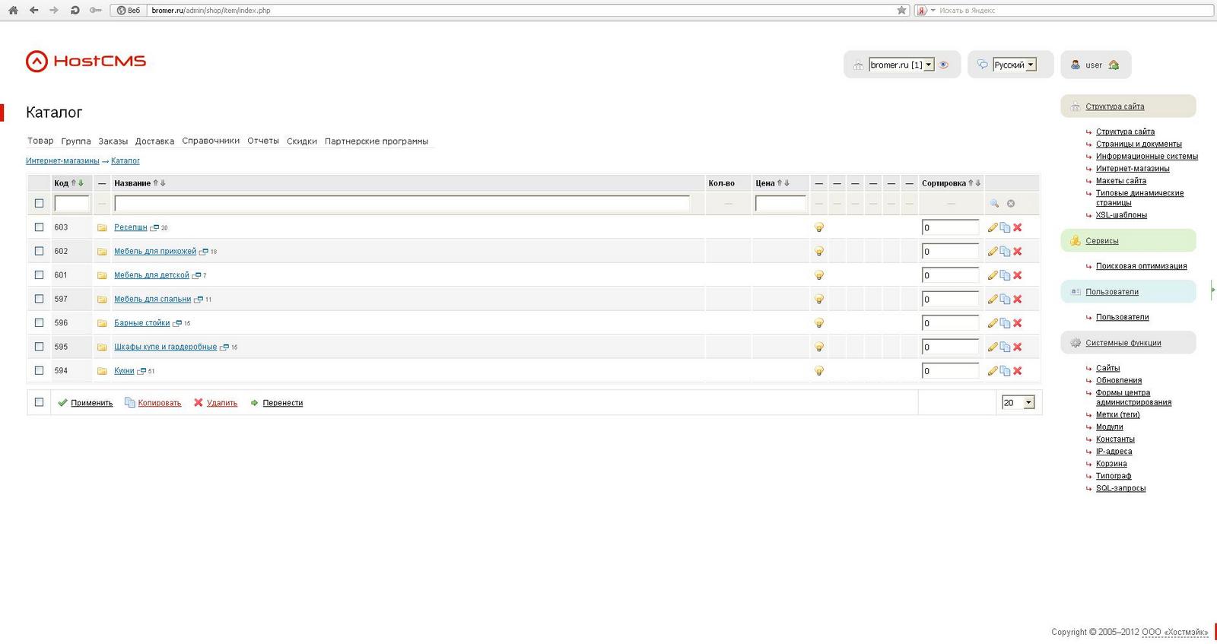Click the filter search magnifier icon
This screenshot has height=644, width=1217.
[994, 204]
